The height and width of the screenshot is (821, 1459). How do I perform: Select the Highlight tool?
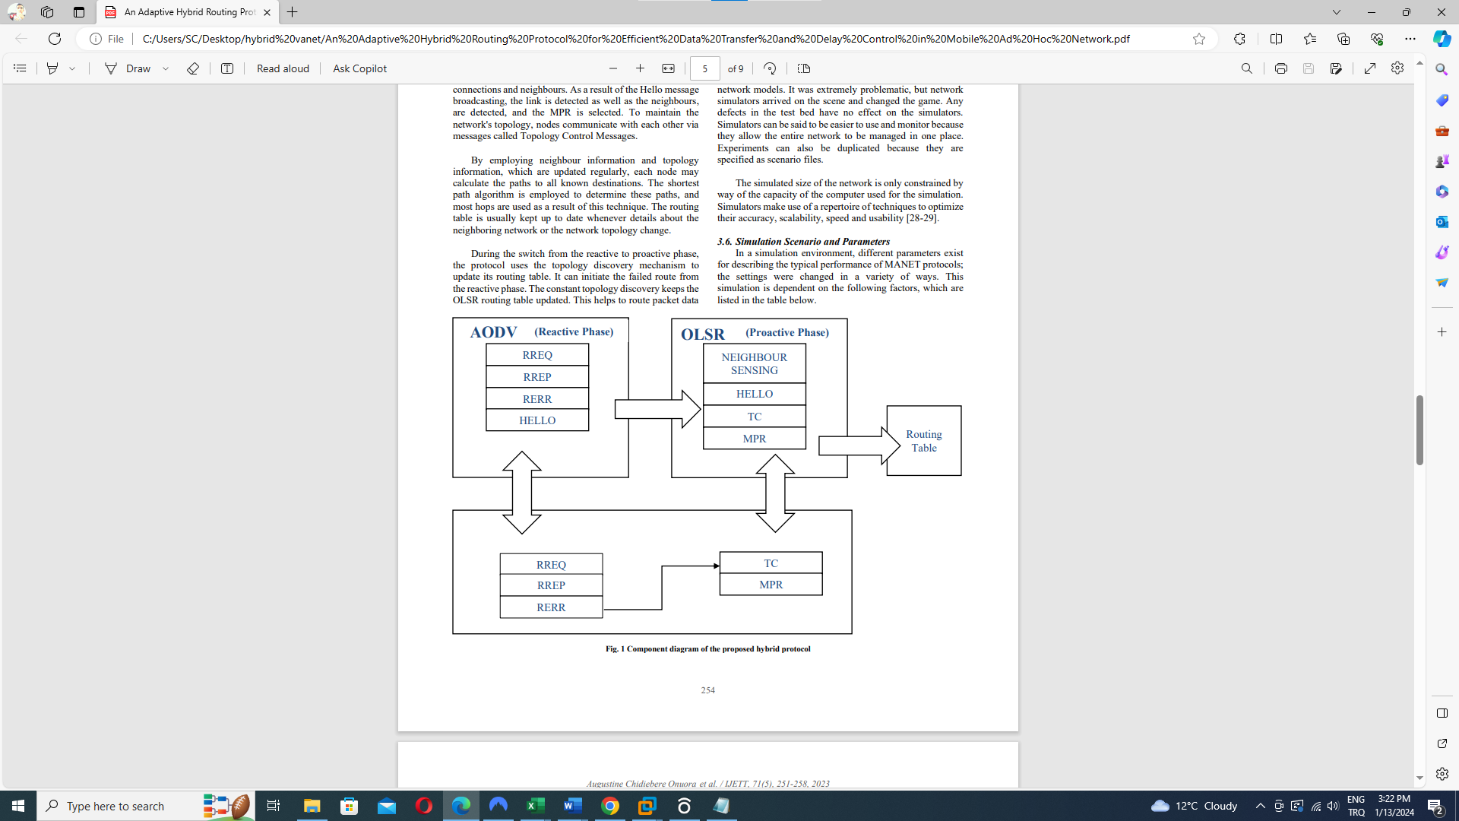click(x=52, y=68)
